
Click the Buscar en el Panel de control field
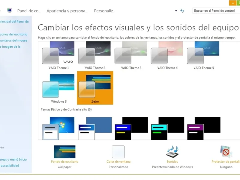pyautogui.click(x=216, y=11)
